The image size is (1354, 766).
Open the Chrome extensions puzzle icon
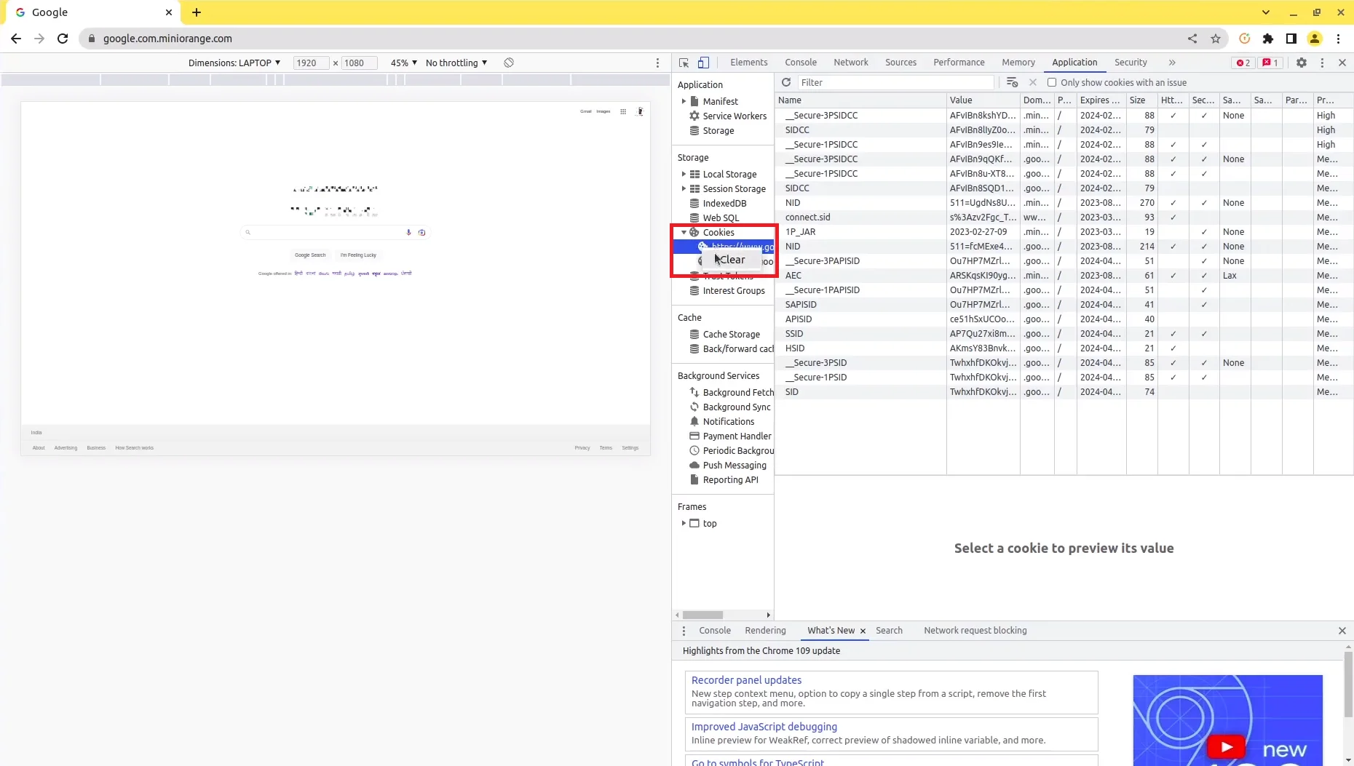[1268, 39]
